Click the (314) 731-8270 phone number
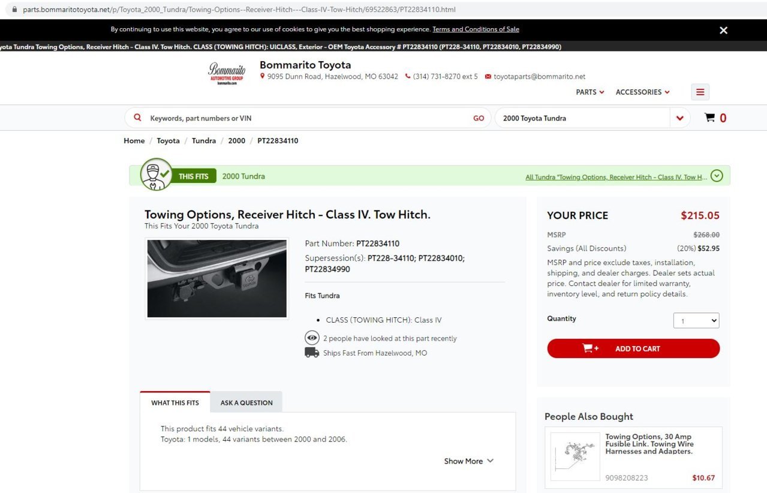Image resolution: width=767 pixels, height=493 pixels. 446,77
